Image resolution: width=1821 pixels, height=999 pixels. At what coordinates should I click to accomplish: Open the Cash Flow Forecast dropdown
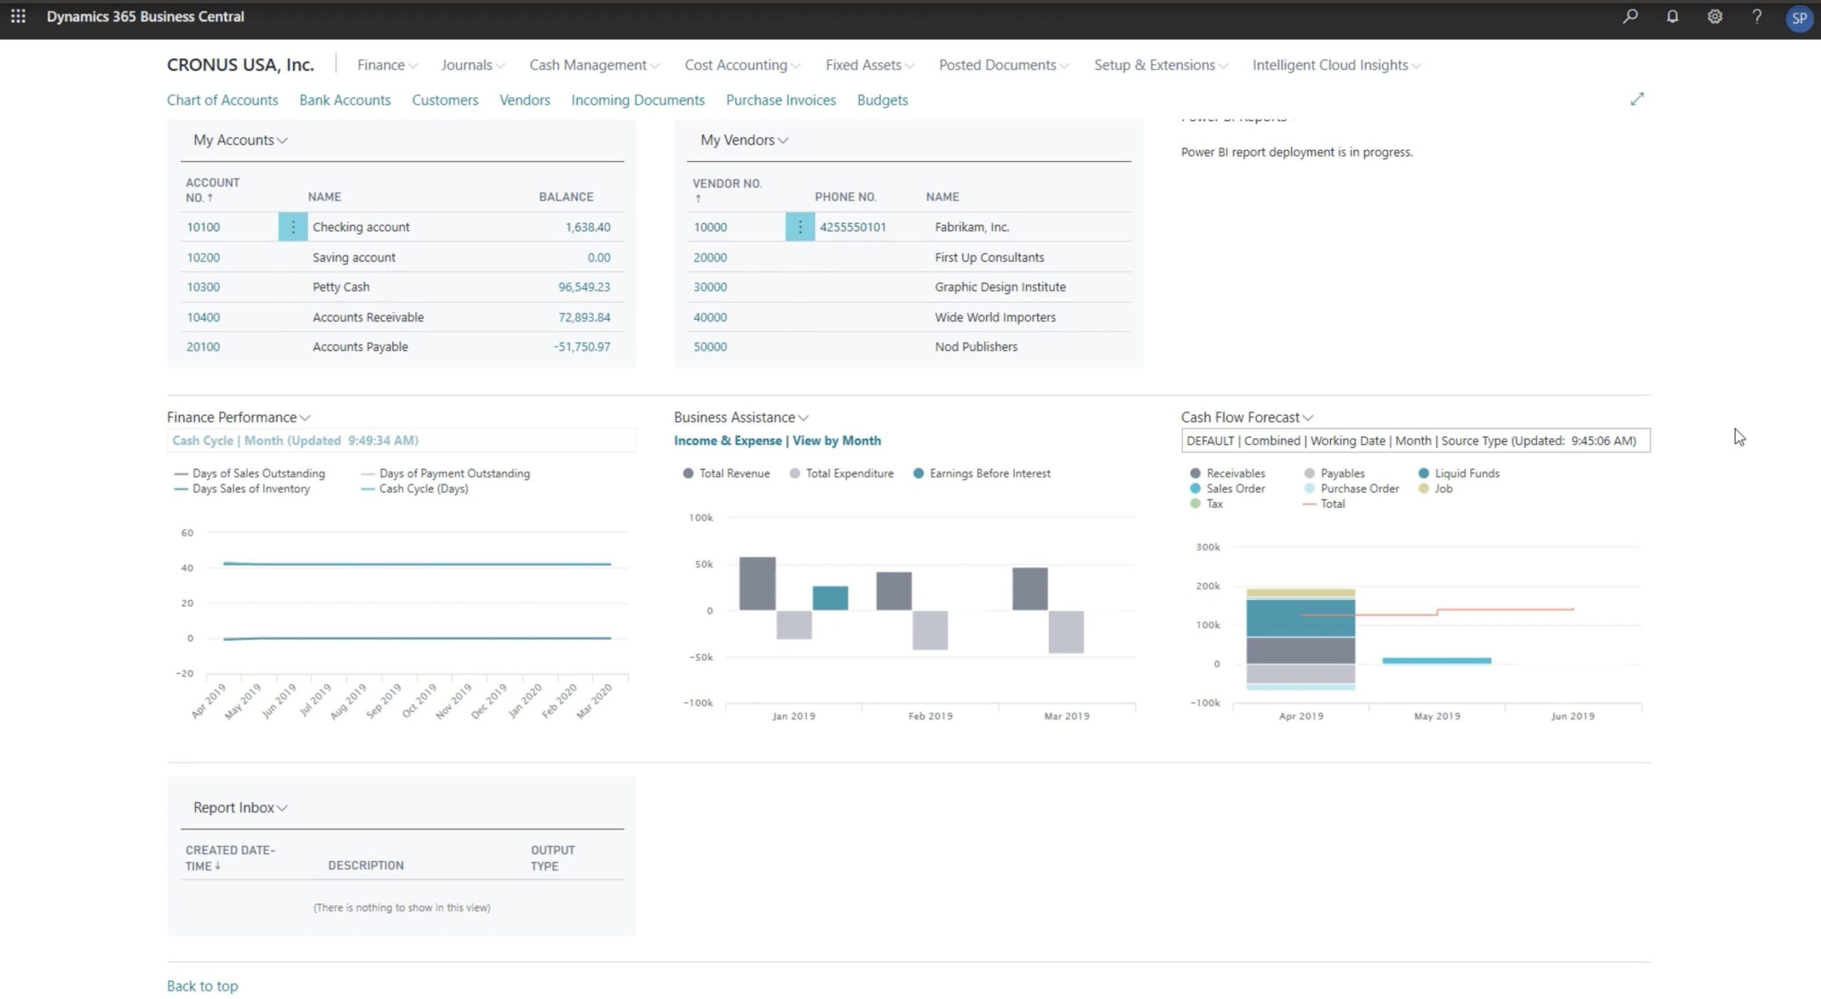tap(1247, 417)
